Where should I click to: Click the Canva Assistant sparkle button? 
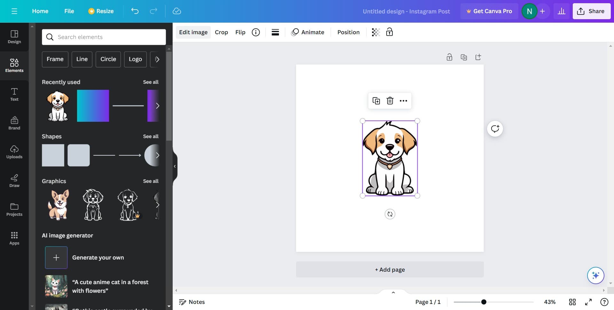(x=595, y=275)
